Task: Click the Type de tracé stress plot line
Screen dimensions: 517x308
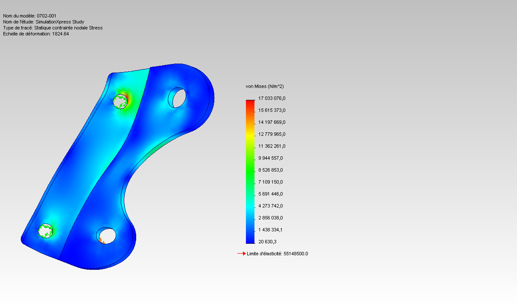Action: 53,28
